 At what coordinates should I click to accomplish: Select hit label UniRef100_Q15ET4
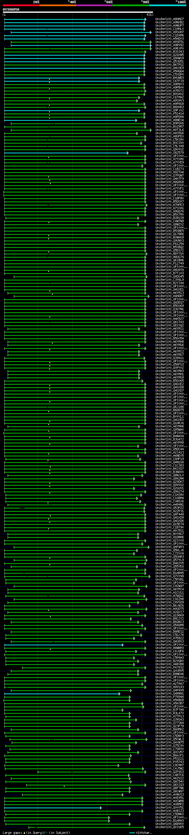coord(169,524)
